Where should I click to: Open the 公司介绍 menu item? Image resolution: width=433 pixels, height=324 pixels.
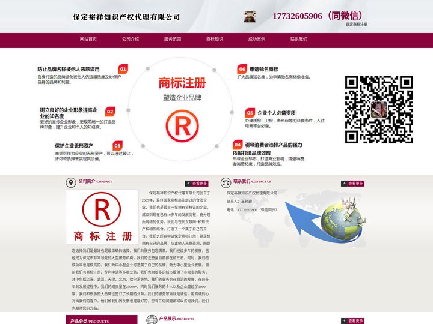click(131, 39)
